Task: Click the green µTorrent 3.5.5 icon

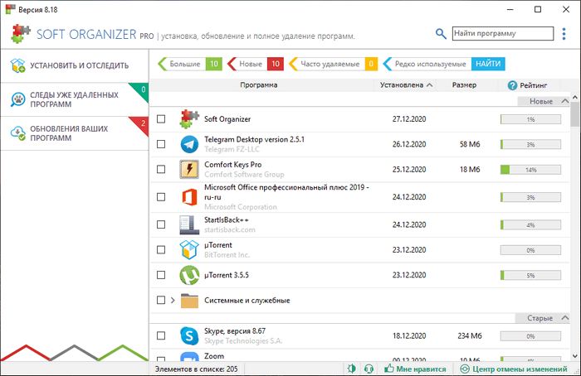Action: tap(189, 275)
